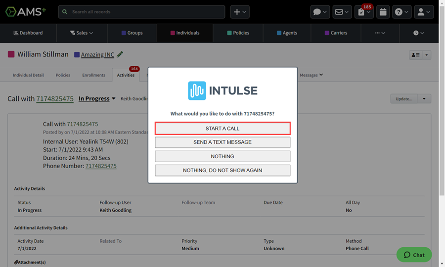Click the AMS+ logo
This screenshot has width=445, height=267.
(26, 12)
